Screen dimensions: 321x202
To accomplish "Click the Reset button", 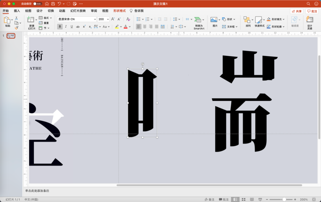I will coord(44,23).
